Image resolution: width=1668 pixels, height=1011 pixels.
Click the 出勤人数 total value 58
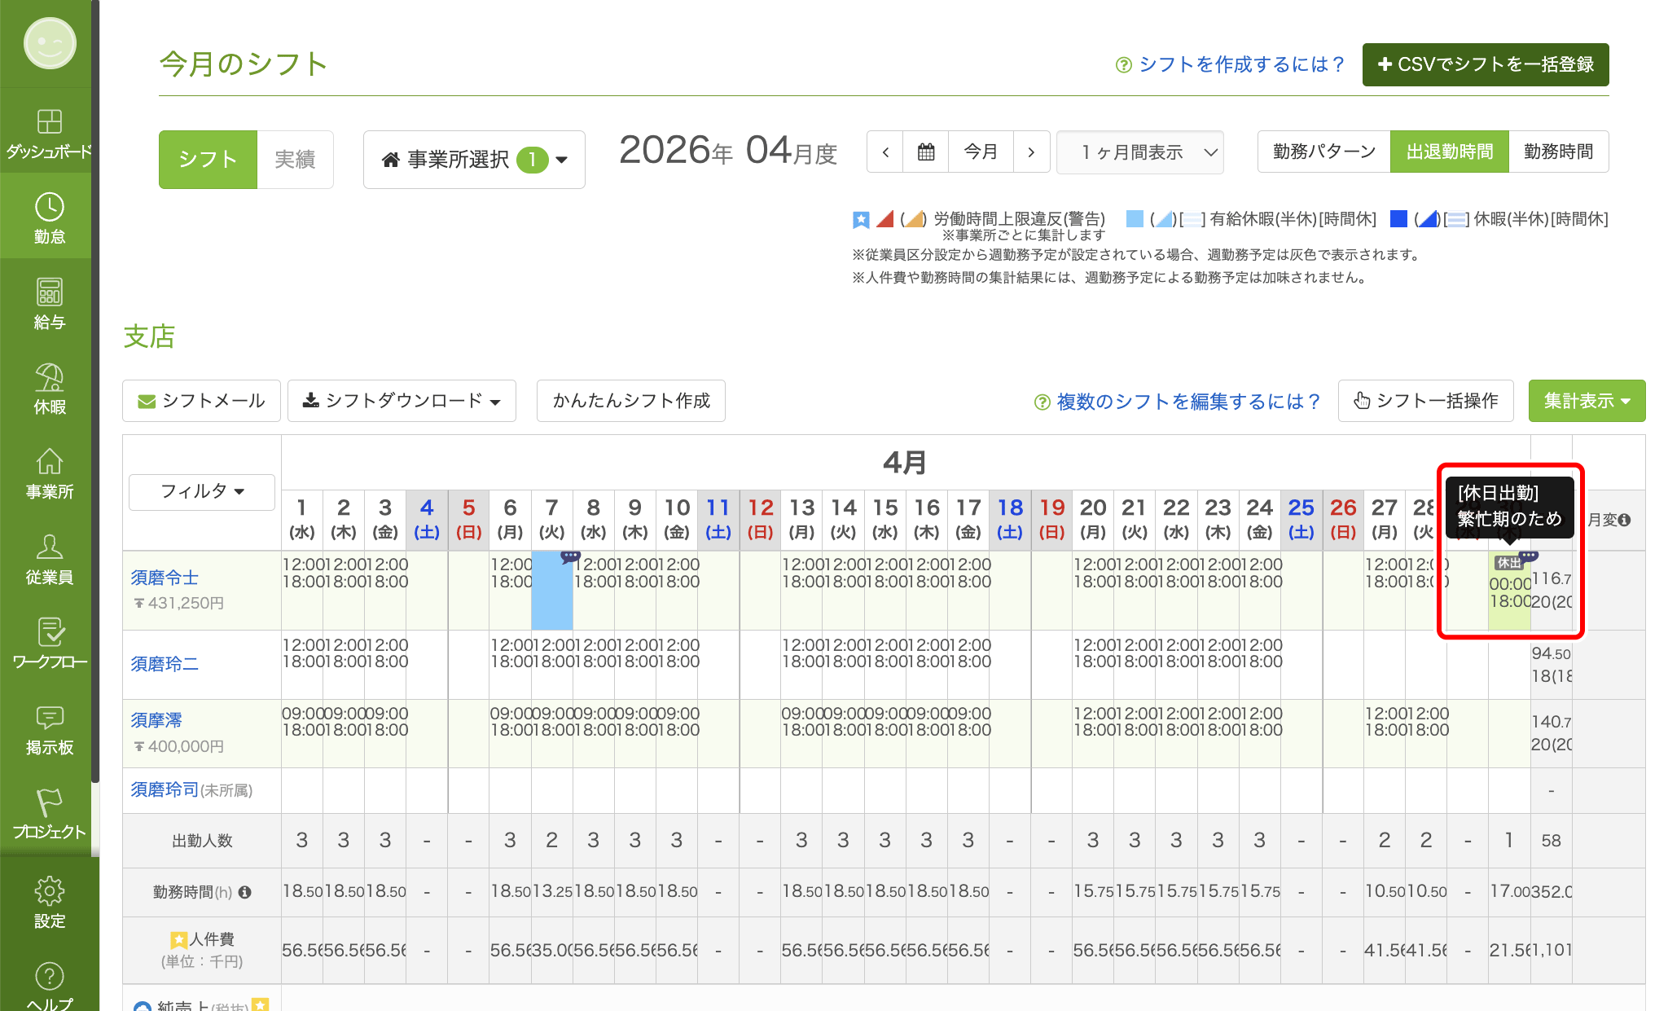point(1551,841)
